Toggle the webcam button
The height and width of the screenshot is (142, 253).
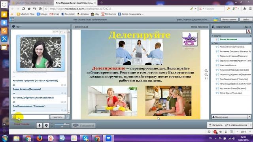tap(46, 125)
